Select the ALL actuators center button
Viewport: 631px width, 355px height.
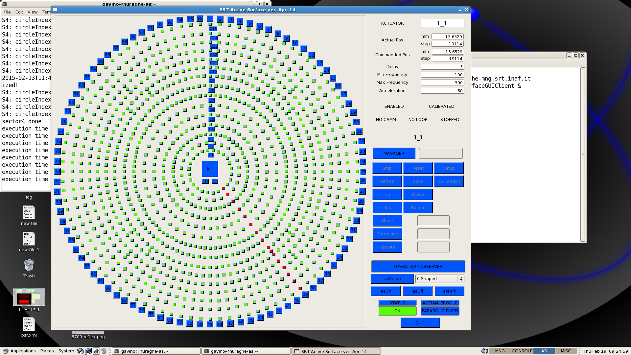click(210, 169)
